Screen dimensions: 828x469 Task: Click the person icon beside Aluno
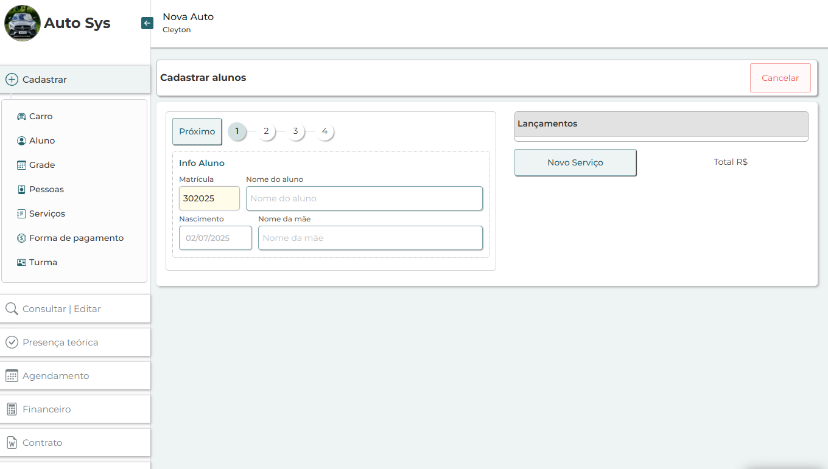(21, 141)
